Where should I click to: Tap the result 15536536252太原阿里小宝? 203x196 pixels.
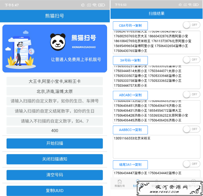[x=168, y=115]
